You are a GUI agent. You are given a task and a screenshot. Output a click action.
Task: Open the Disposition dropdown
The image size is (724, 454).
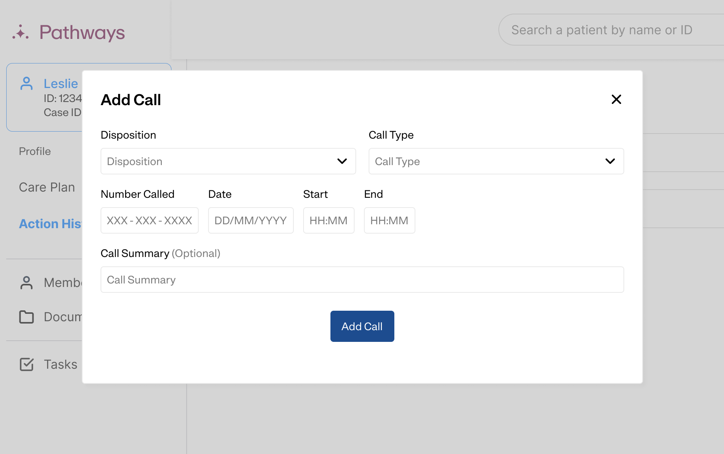(x=228, y=161)
